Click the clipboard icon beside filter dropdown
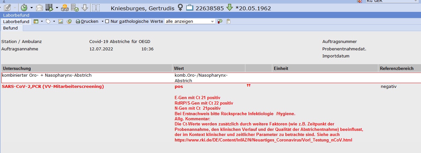421x153 pixels. click(228, 21)
